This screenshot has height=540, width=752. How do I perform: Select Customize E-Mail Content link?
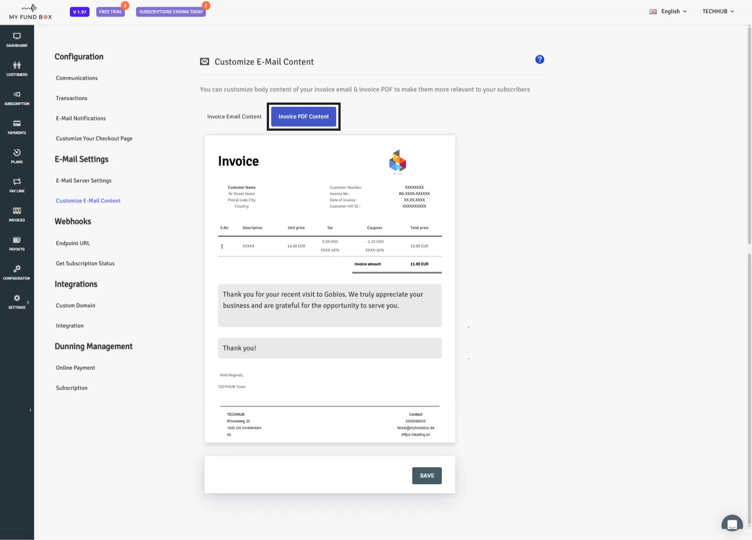tap(88, 201)
